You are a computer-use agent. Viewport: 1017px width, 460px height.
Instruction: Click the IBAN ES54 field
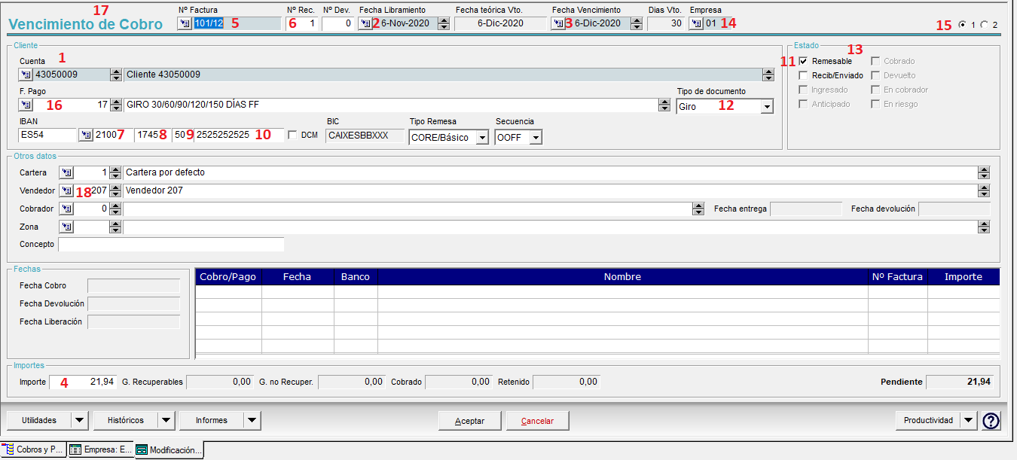pyautogui.click(x=47, y=136)
